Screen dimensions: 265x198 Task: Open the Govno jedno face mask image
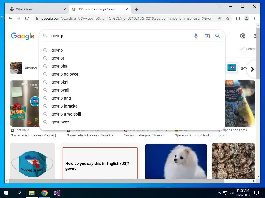[32, 161]
